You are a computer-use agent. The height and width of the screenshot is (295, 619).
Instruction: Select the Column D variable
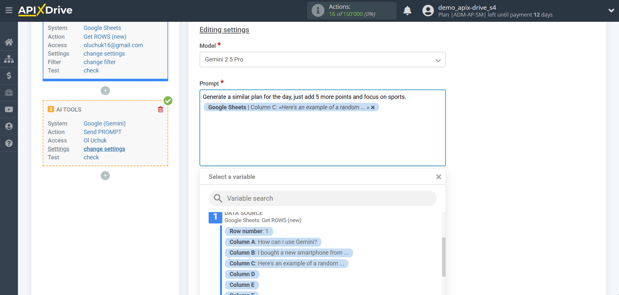pos(242,274)
